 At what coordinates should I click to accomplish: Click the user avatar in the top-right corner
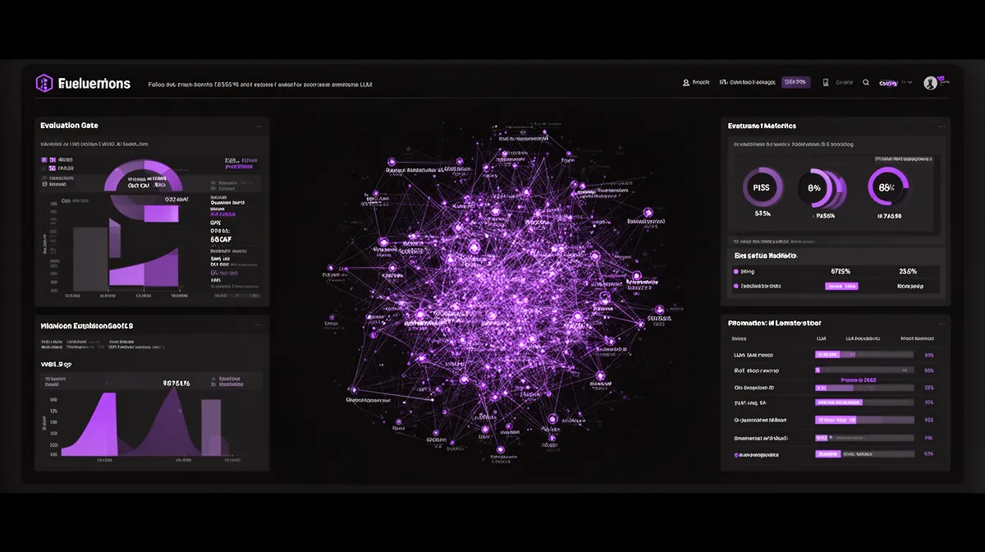coord(930,82)
